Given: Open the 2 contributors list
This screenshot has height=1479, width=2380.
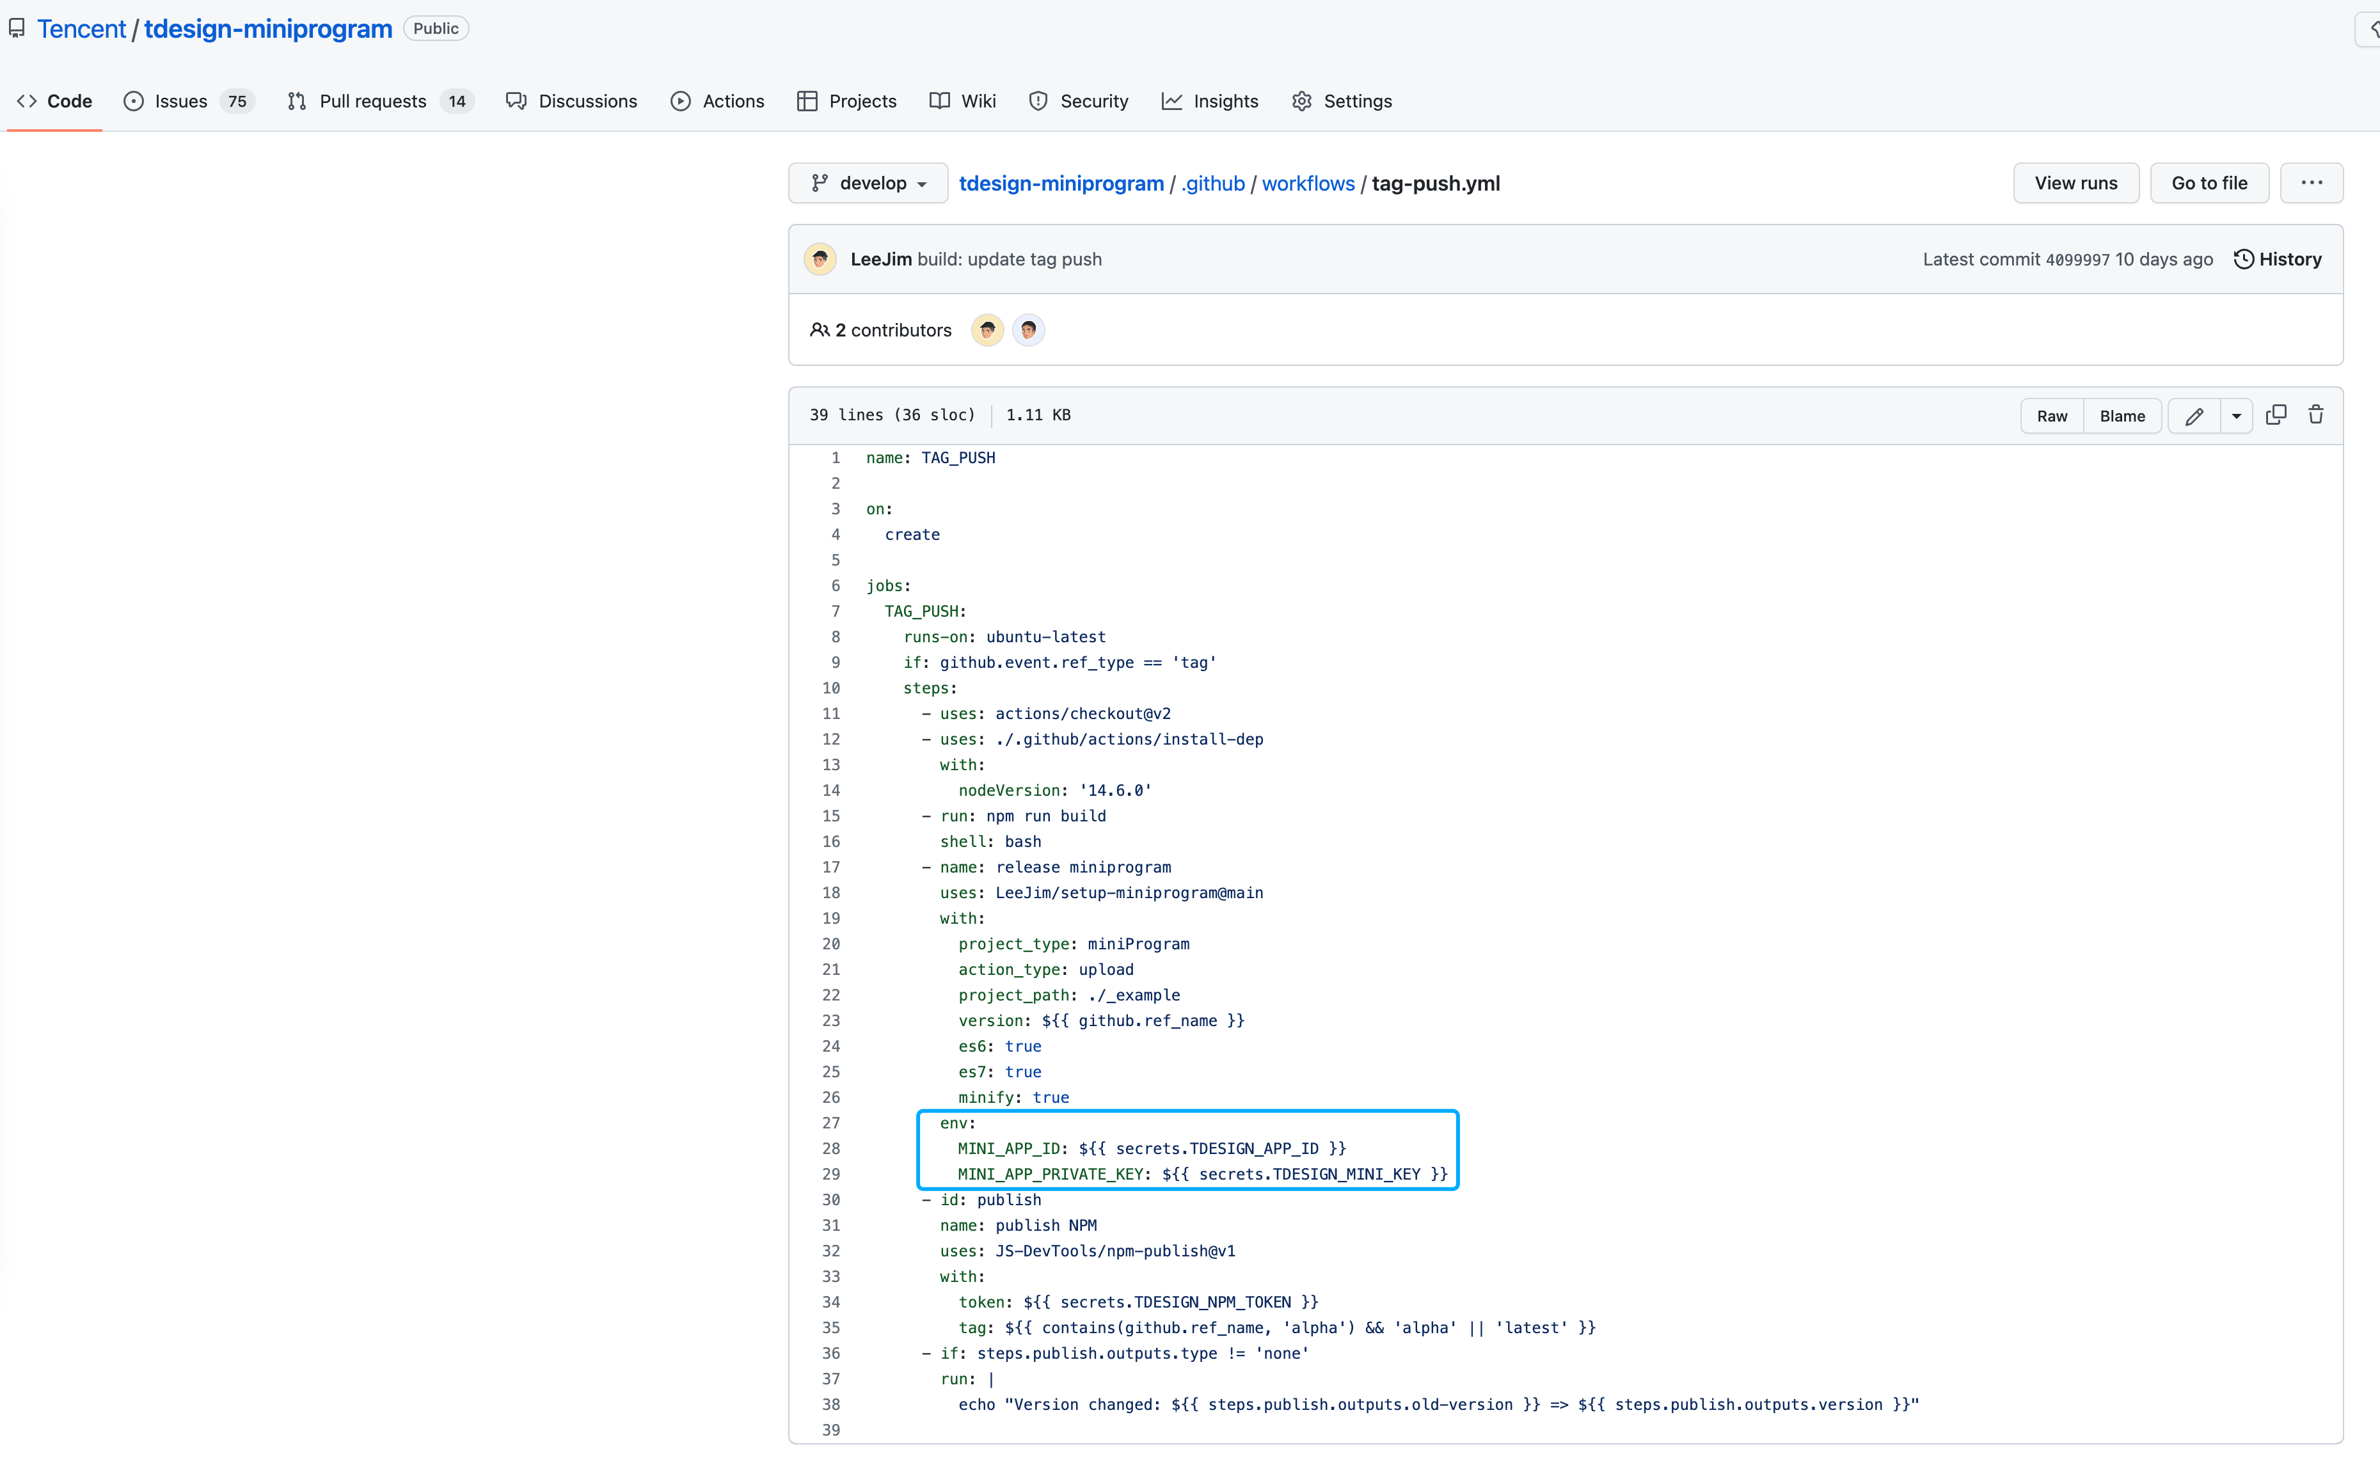Looking at the screenshot, I should 880,329.
